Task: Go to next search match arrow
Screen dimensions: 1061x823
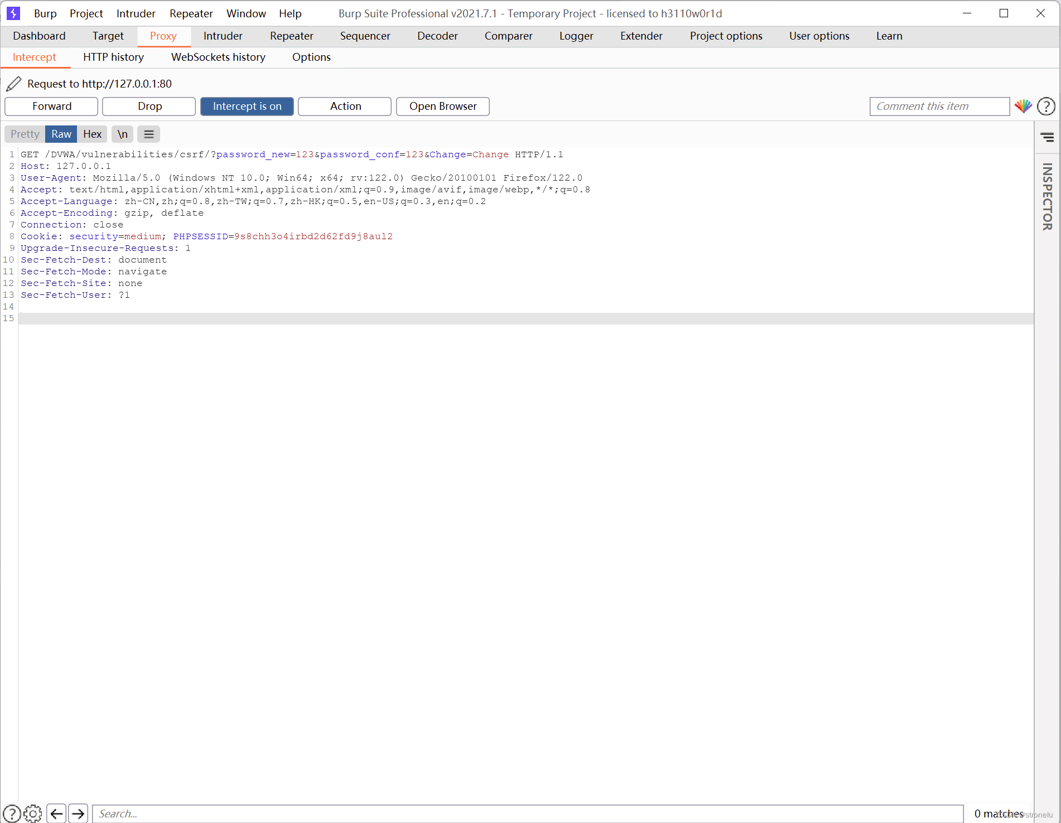Action: (x=78, y=814)
